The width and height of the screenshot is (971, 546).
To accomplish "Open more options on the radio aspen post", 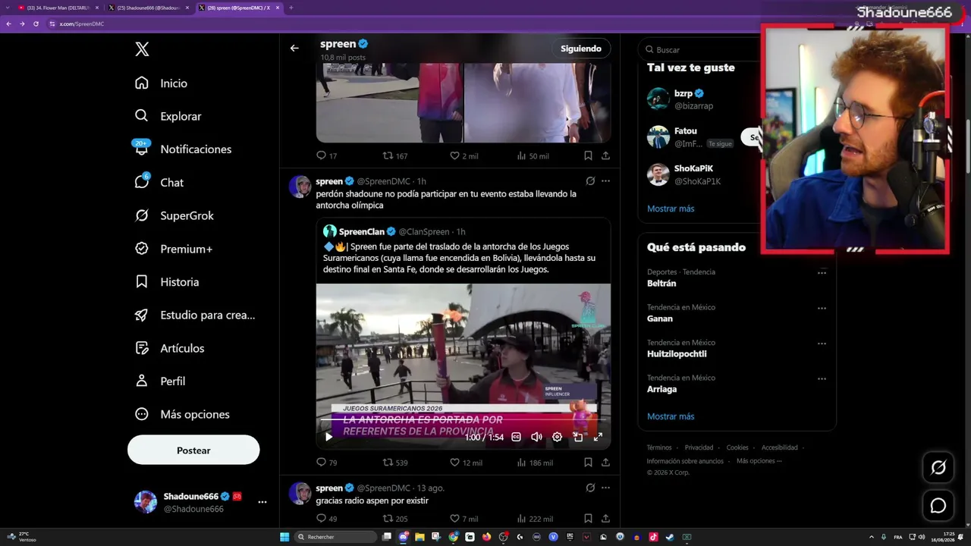I will (x=605, y=488).
